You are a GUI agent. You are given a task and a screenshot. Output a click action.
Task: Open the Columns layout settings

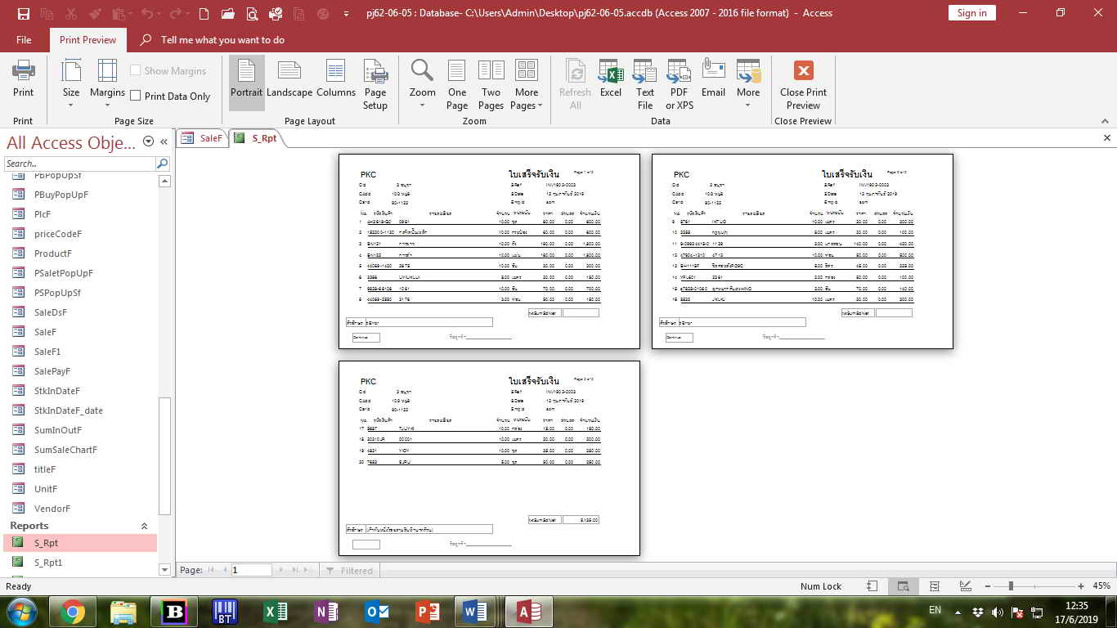click(x=336, y=79)
